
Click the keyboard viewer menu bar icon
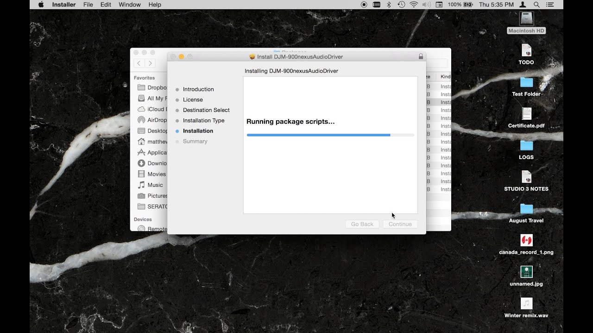click(377, 5)
